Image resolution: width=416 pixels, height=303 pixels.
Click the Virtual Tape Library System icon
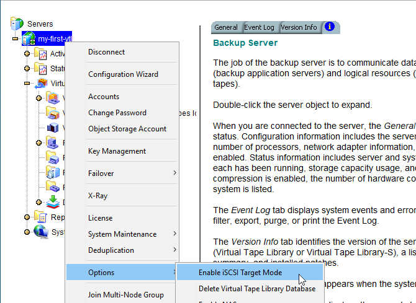click(x=41, y=83)
